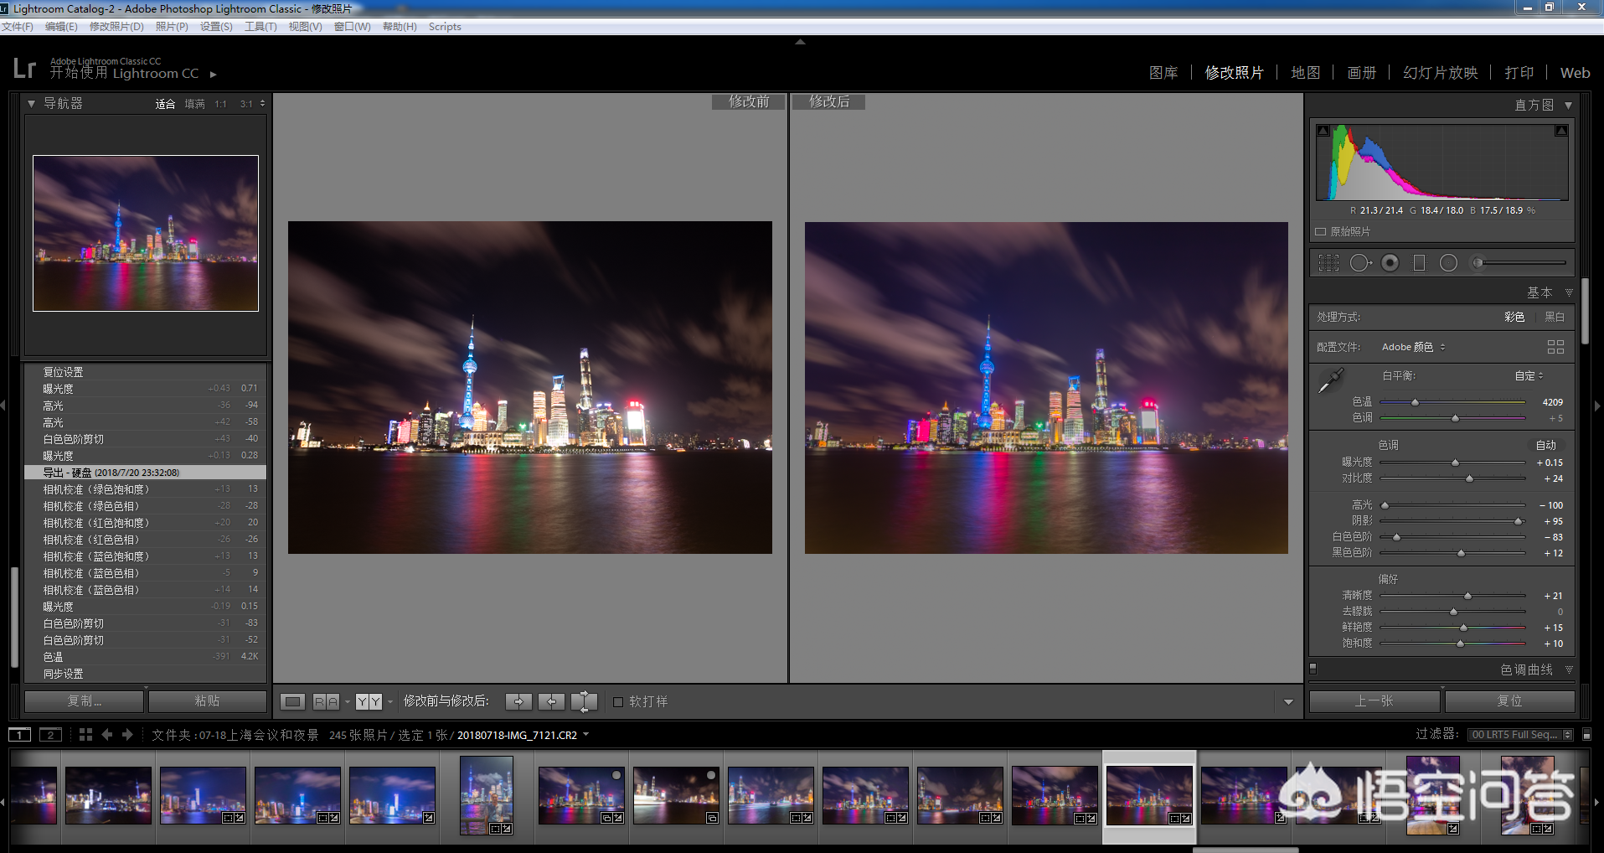Viewport: 1604px width, 853px height.
Task: Swap before and after settings
Action: 584,701
